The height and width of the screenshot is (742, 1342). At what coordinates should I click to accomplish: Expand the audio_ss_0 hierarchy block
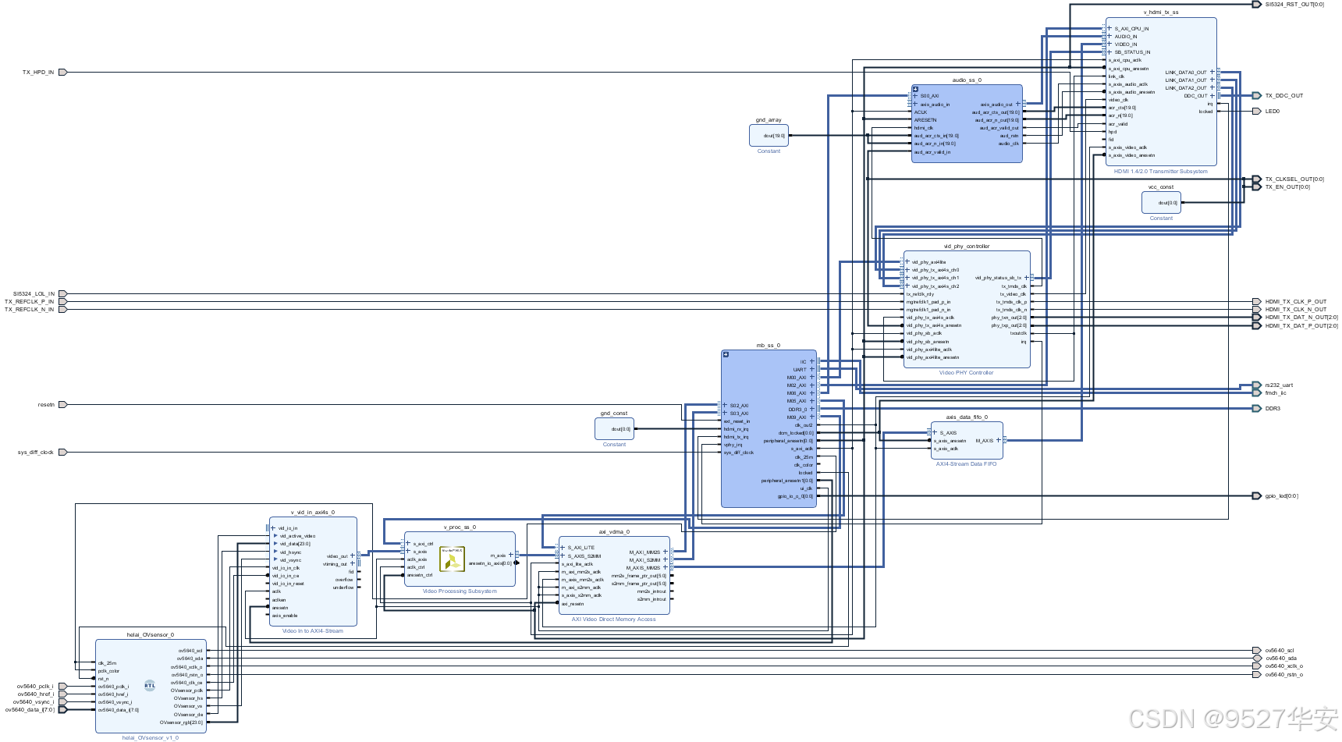coord(915,89)
